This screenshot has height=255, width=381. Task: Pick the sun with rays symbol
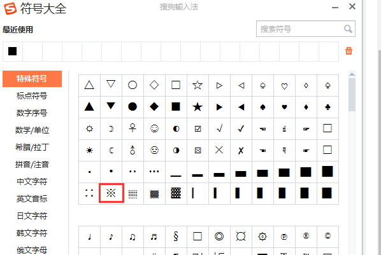click(x=89, y=151)
